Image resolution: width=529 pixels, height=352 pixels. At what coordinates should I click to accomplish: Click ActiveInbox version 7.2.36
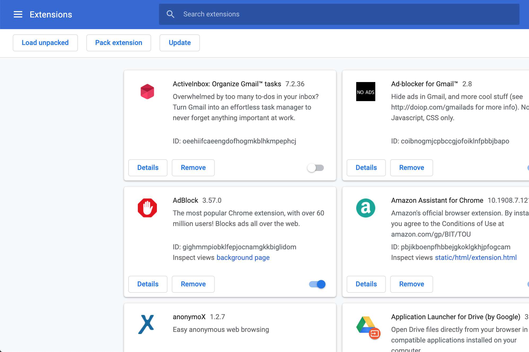point(295,84)
